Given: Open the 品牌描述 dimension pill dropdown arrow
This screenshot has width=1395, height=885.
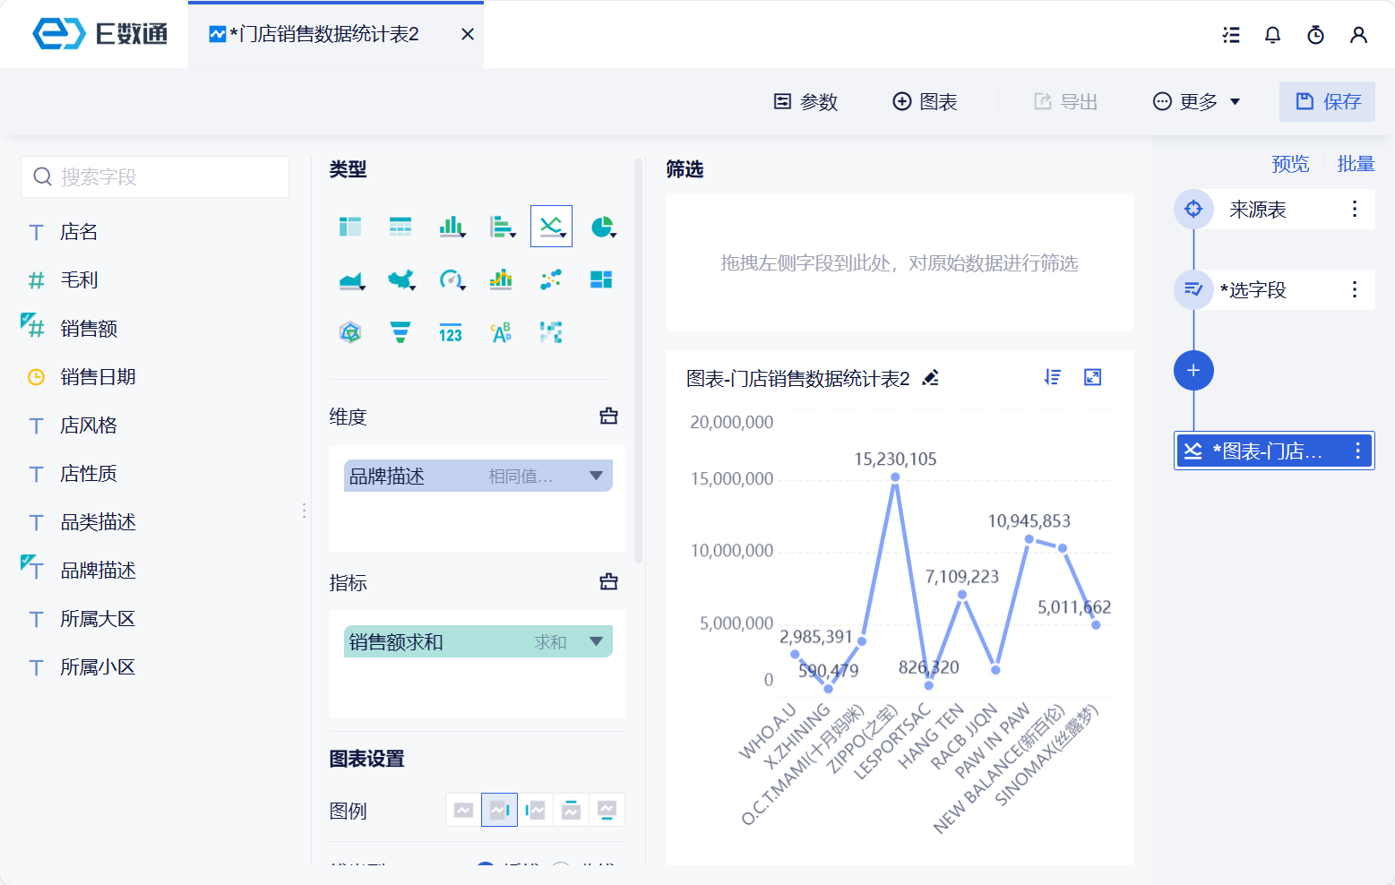Looking at the screenshot, I should click(x=596, y=476).
